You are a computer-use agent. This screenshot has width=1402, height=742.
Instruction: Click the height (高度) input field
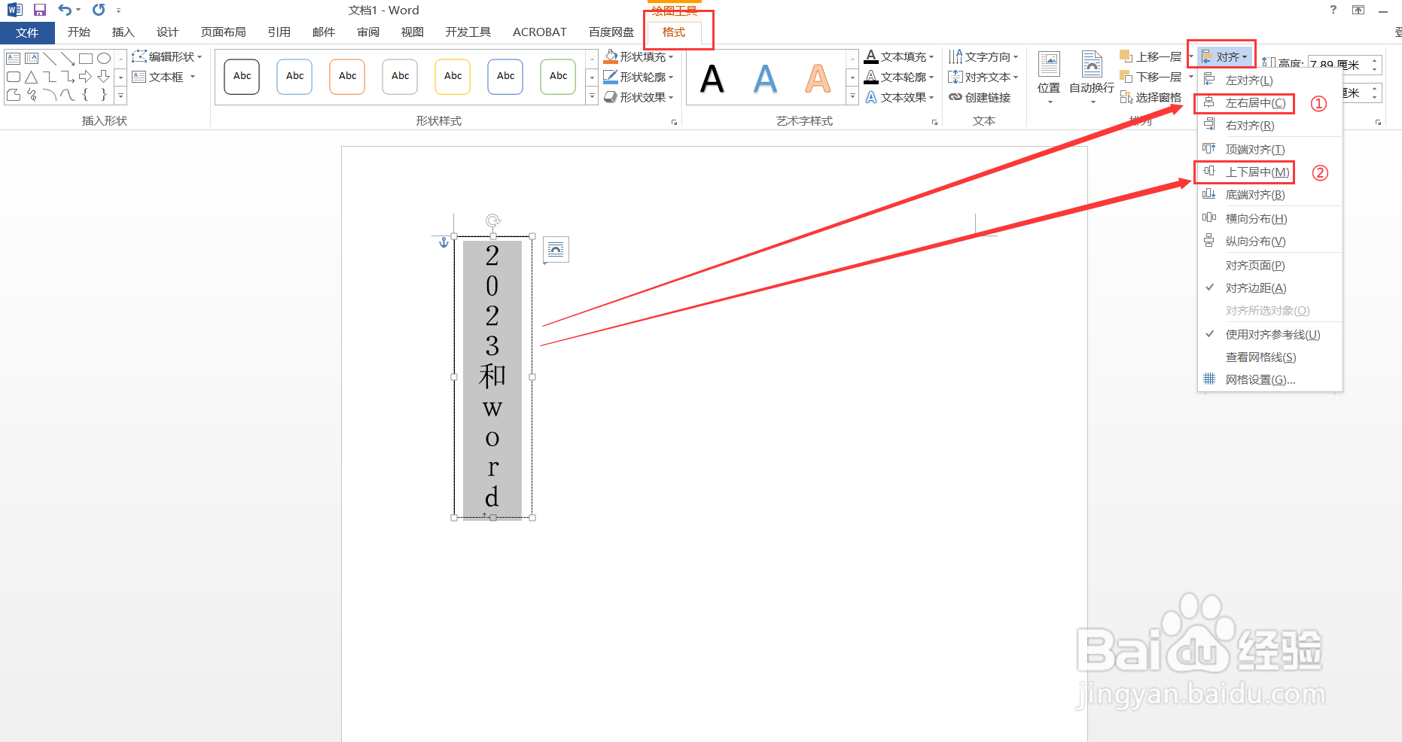coord(1338,65)
